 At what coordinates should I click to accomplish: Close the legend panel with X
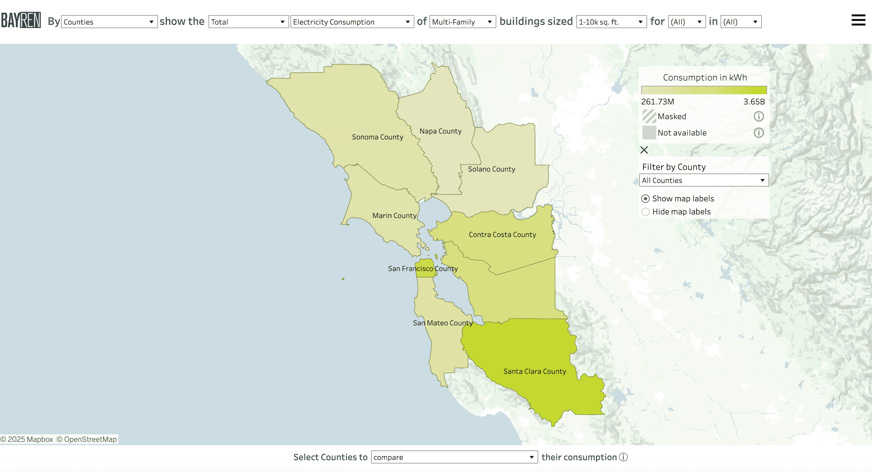[x=644, y=150]
